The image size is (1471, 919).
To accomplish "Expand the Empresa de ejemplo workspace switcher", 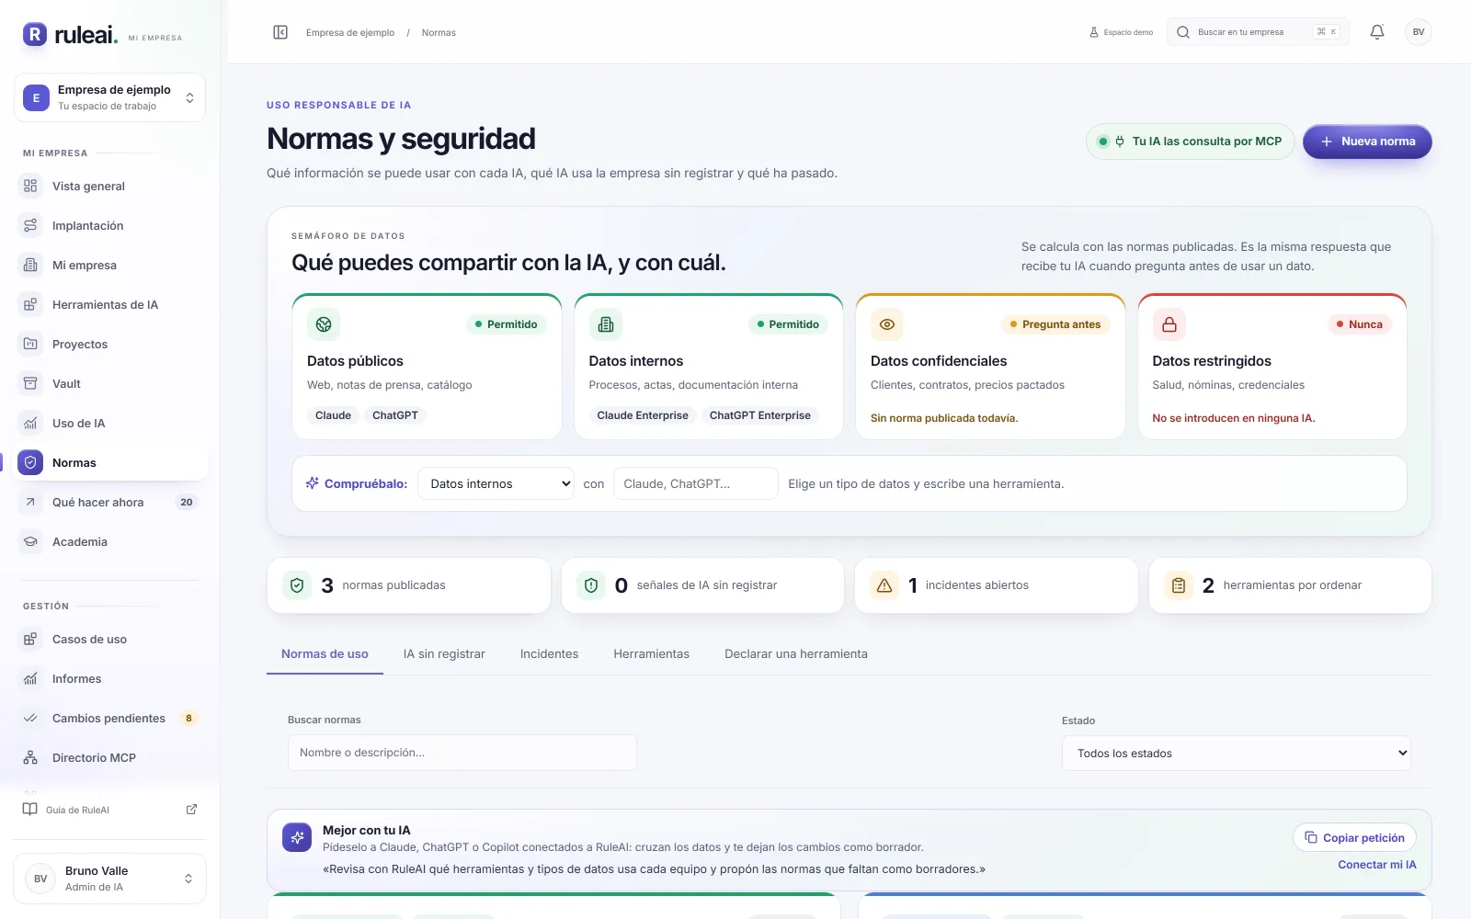I will coord(109,97).
